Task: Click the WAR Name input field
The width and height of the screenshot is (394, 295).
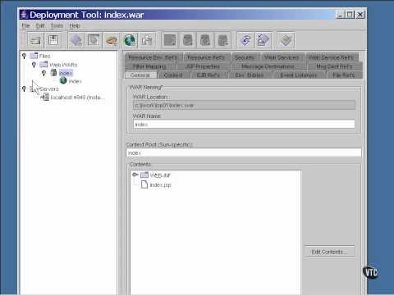Action: pyautogui.click(x=244, y=125)
